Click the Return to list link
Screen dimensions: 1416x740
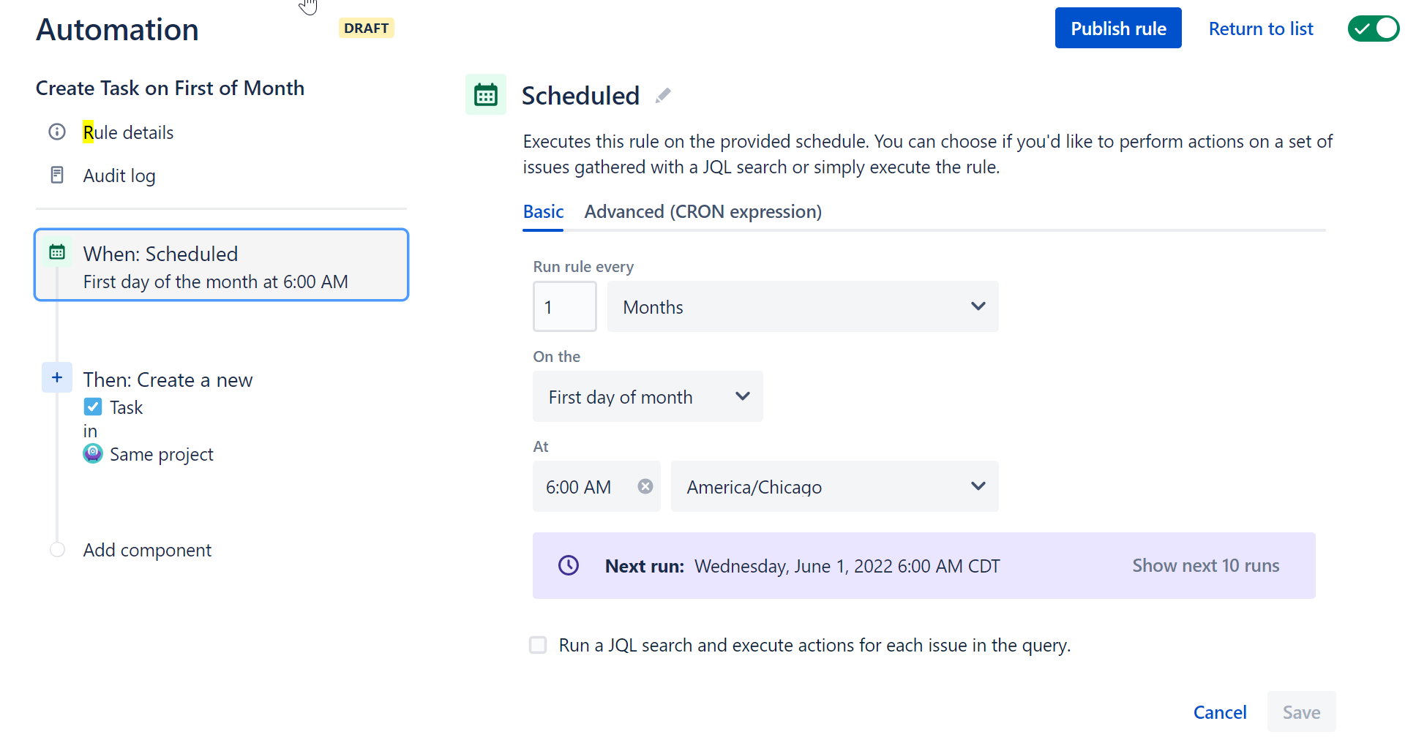pos(1261,29)
